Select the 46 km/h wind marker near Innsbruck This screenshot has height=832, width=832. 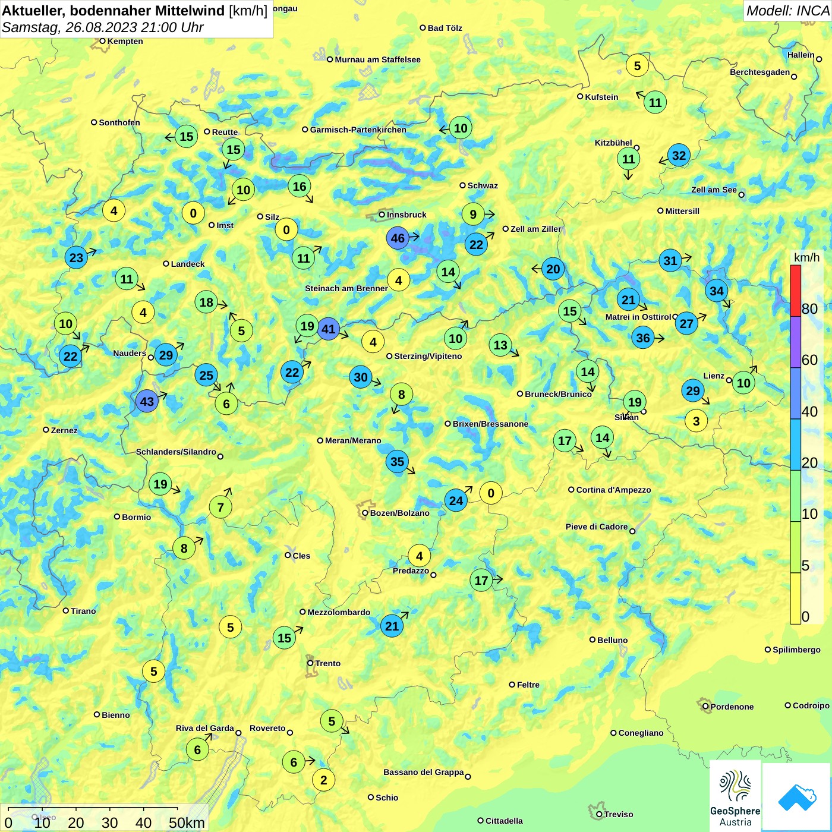(398, 238)
